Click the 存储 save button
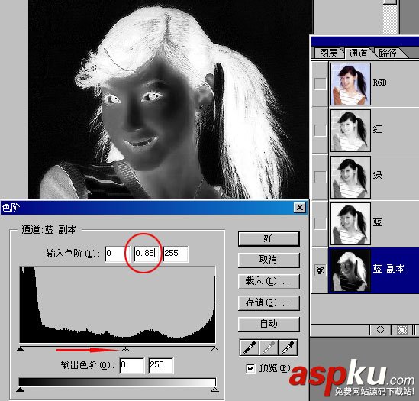This screenshot has width=419, height=401. 269,302
